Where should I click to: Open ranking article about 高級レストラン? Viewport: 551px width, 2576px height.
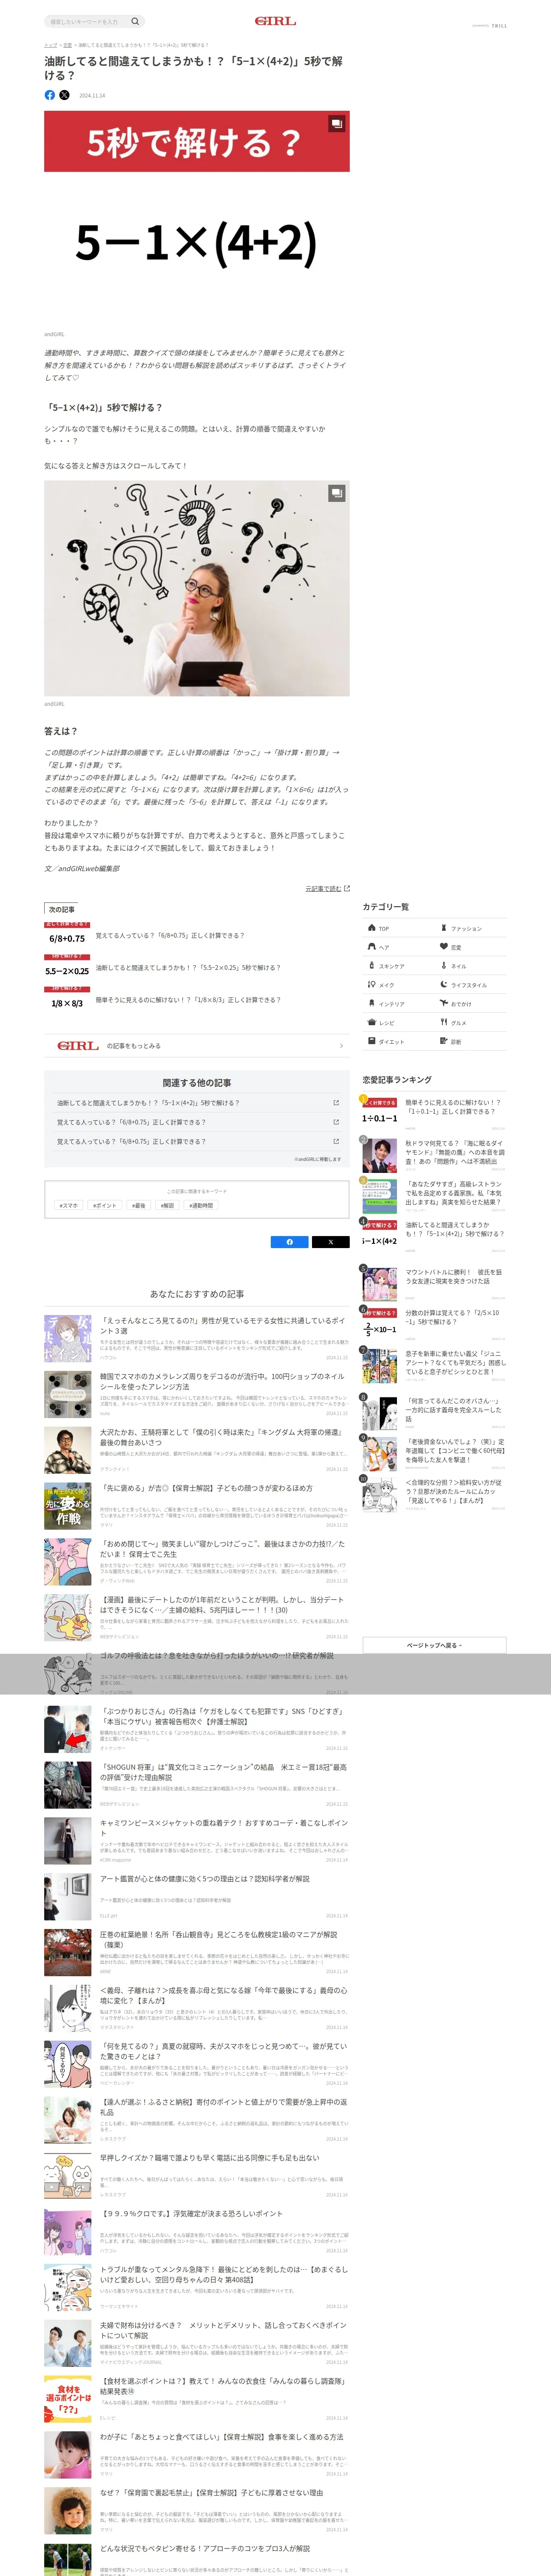[454, 1193]
